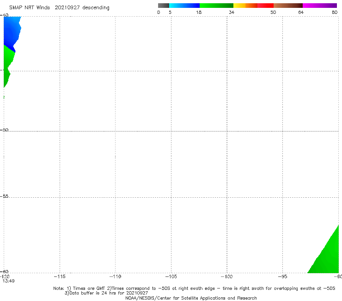Click the color bar label '34'

pyautogui.click(x=232, y=13)
